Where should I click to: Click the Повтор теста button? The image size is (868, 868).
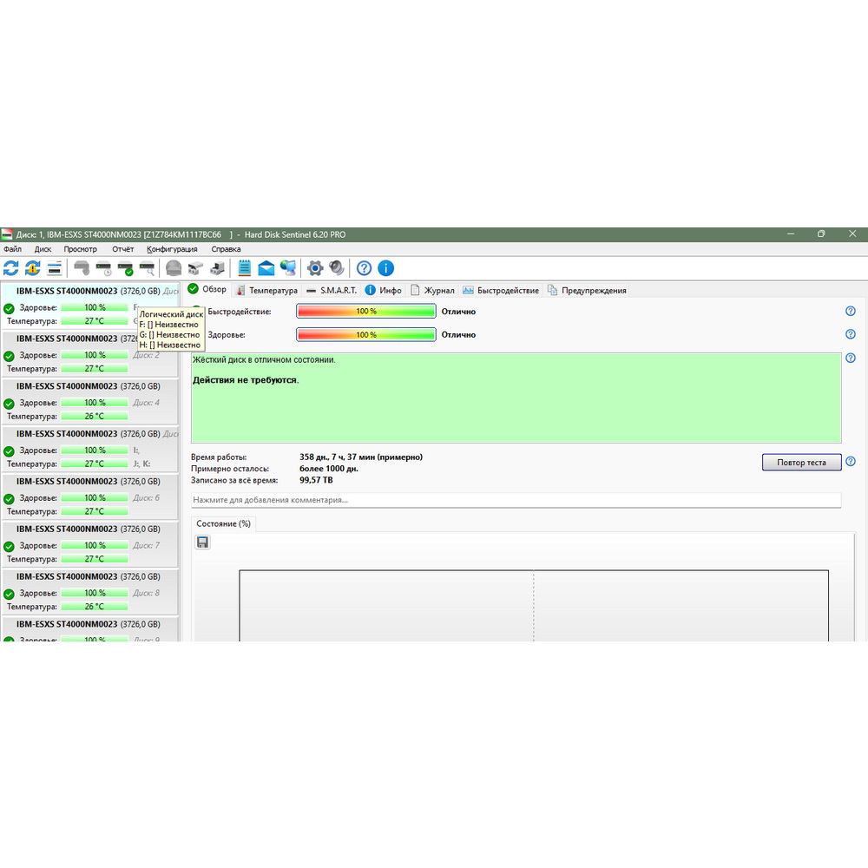[801, 463]
